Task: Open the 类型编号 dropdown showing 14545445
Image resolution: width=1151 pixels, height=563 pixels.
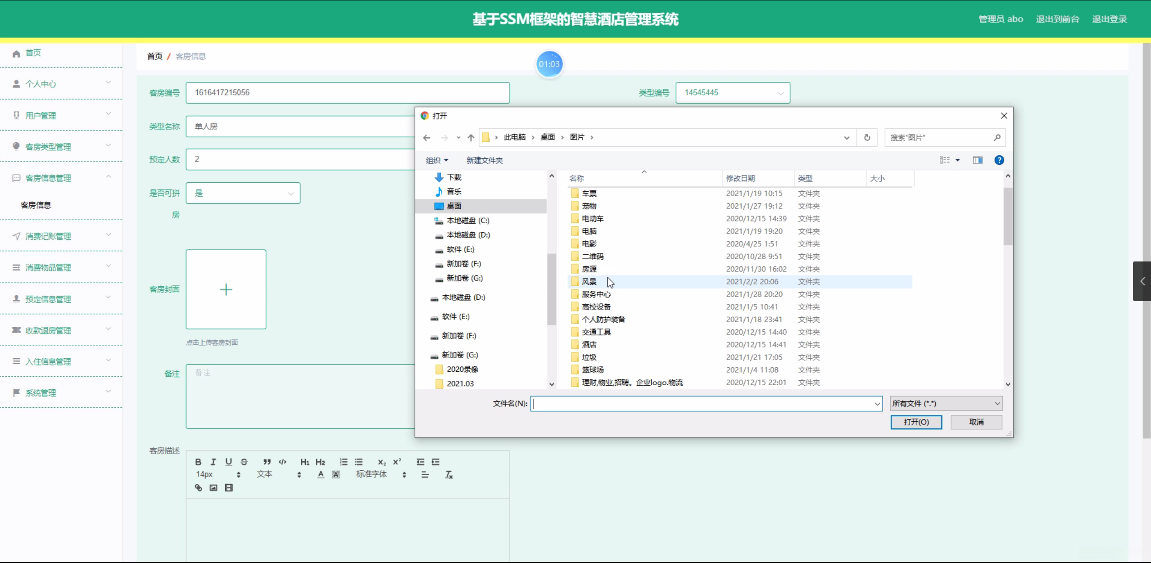Action: tap(733, 93)
